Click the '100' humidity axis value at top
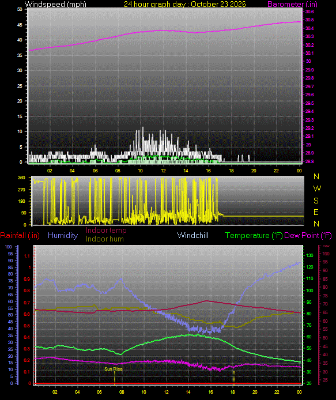 [8, 247]
